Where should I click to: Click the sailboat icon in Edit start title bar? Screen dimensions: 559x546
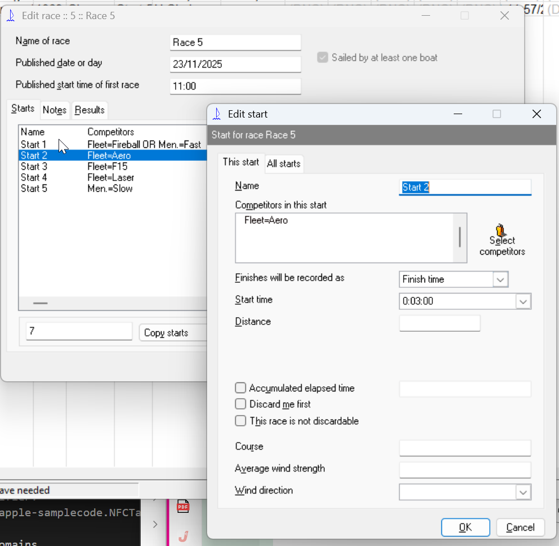(x=217, y=114)
